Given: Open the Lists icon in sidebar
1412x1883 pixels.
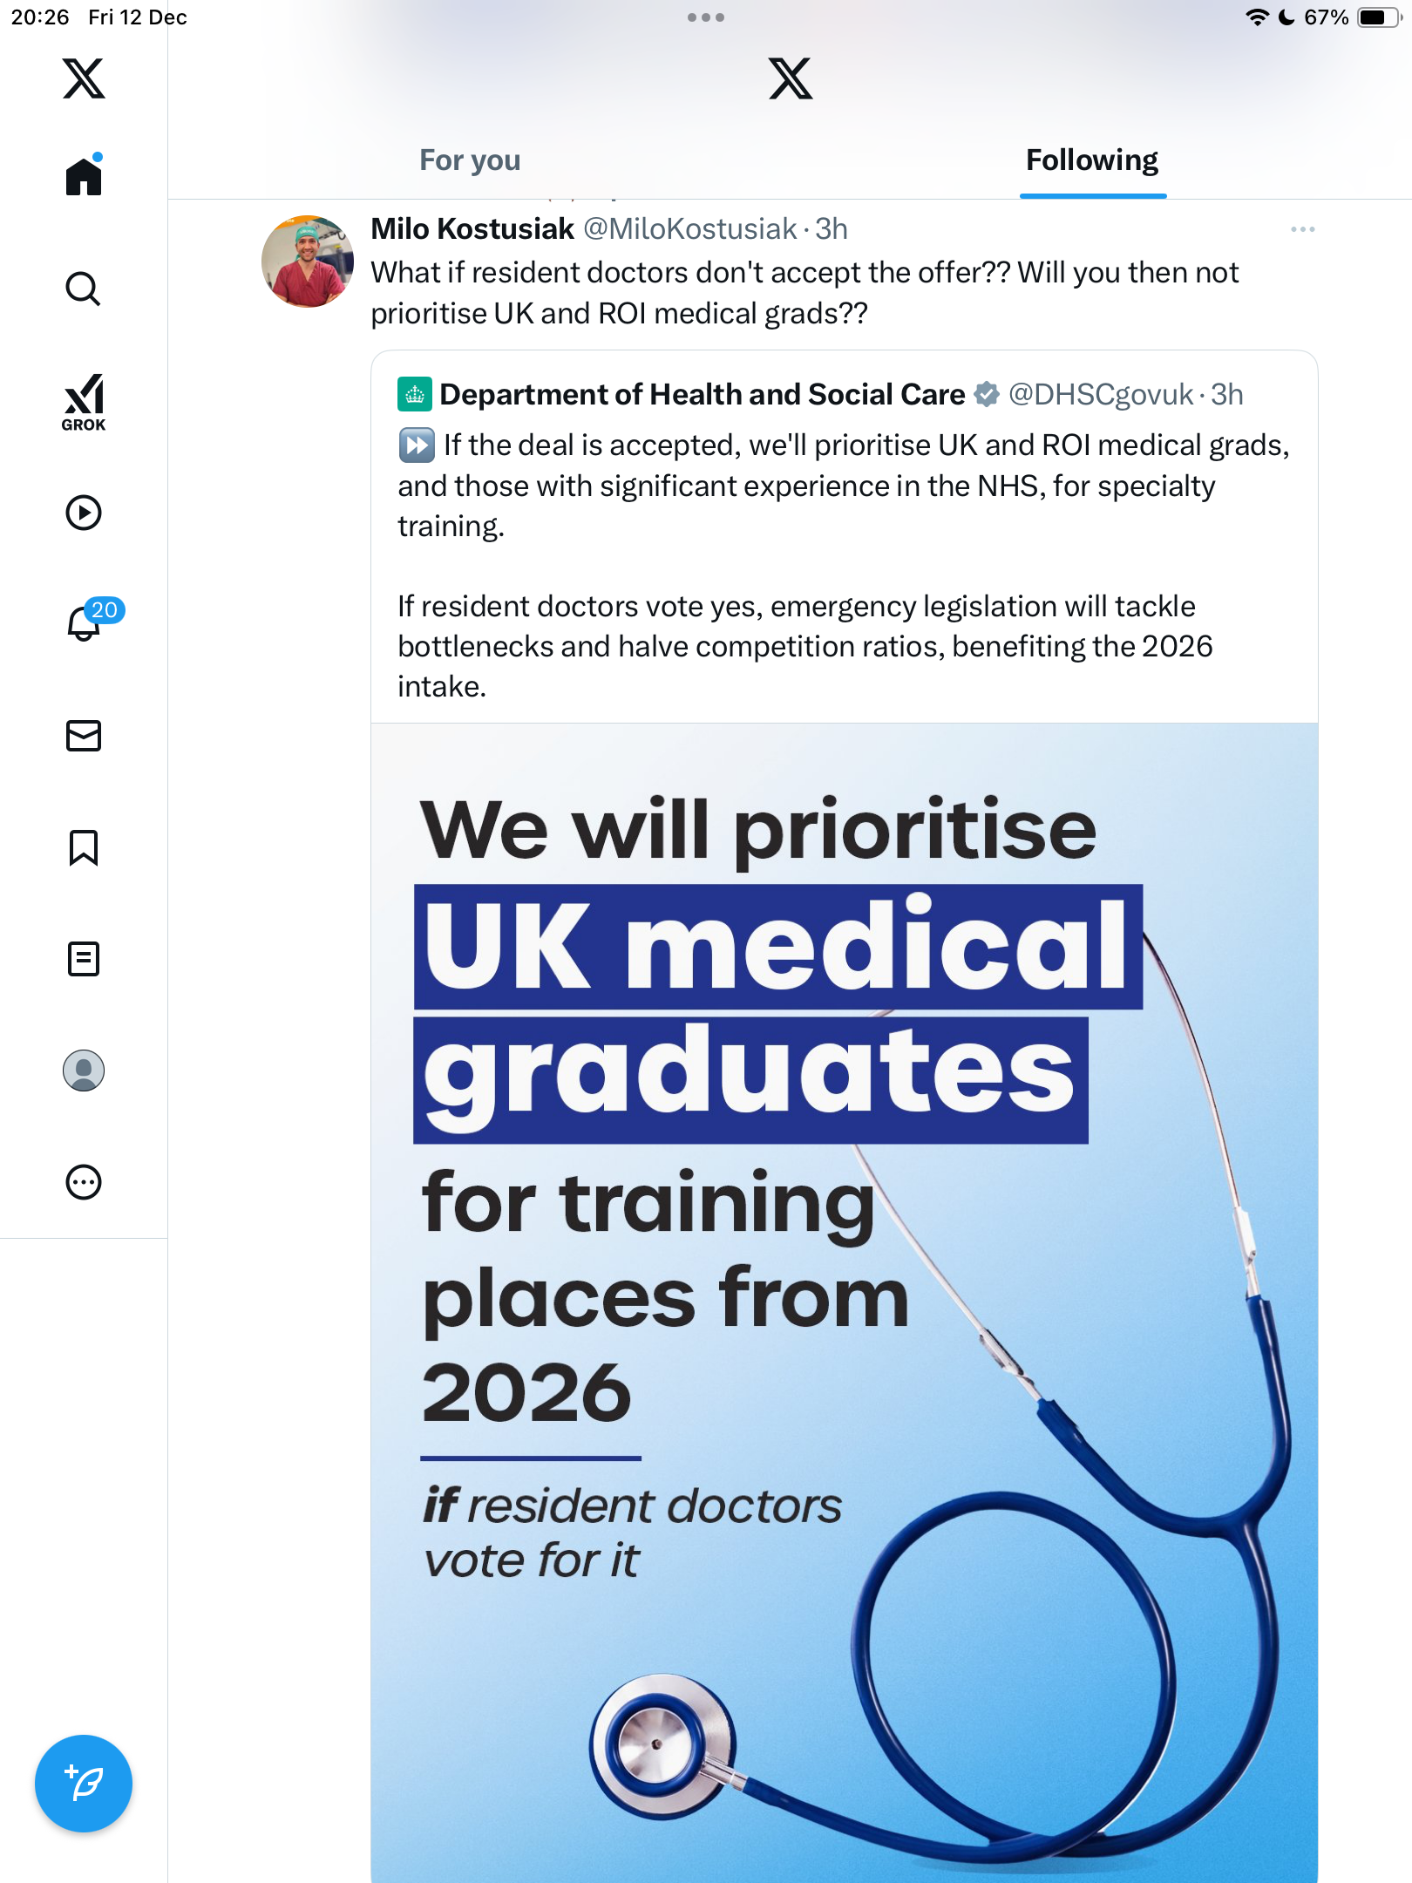Looking at the screenshot, I should [x=84, y=959].
